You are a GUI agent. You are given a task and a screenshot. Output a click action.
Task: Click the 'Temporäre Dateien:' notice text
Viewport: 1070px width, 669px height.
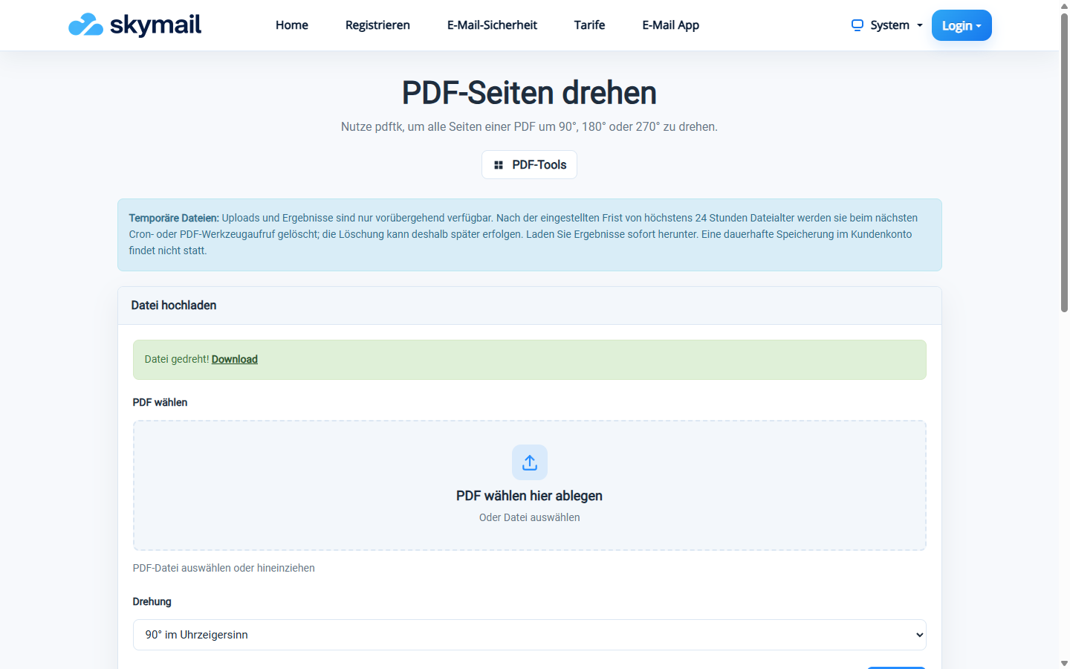point(174,218)
